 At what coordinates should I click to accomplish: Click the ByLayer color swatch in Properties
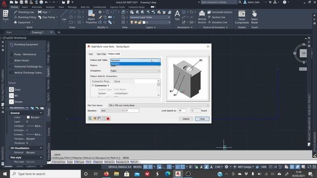(x=28, y=117)
